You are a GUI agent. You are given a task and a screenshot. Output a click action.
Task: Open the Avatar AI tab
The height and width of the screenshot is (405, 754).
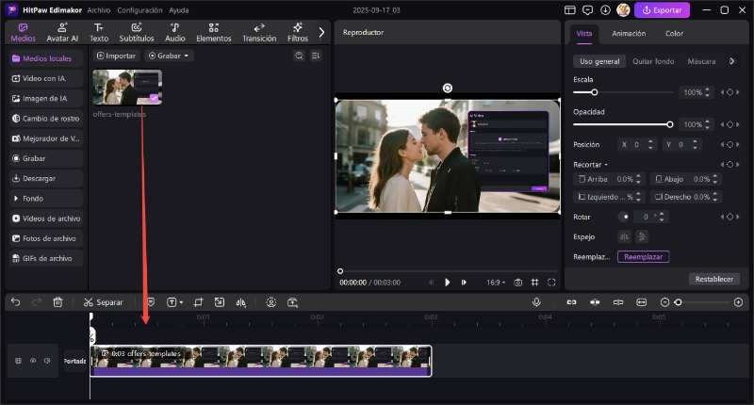(x=62, y=33)
